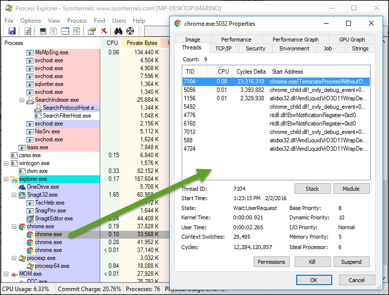This screenshot has width=389, height=295.
Task: Click the procexp64.exe icon
Action: click(x=30, y=266)
